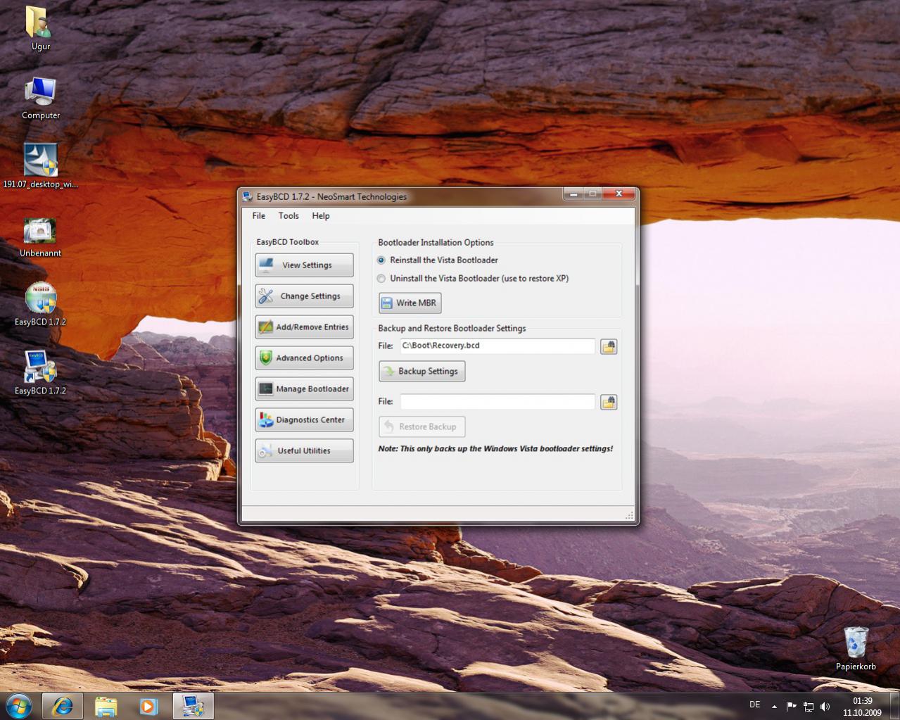Click the DE language indicator
This screenshot has height=720, width=900.
click(x=754, y=705)
